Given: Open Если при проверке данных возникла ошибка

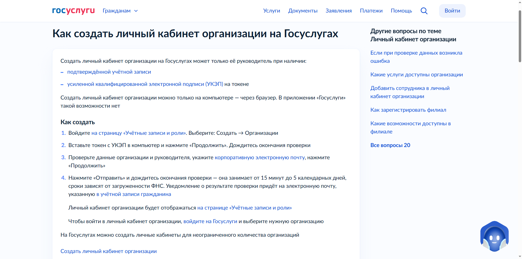Looking at the screenshot, I should coord(416,57).
